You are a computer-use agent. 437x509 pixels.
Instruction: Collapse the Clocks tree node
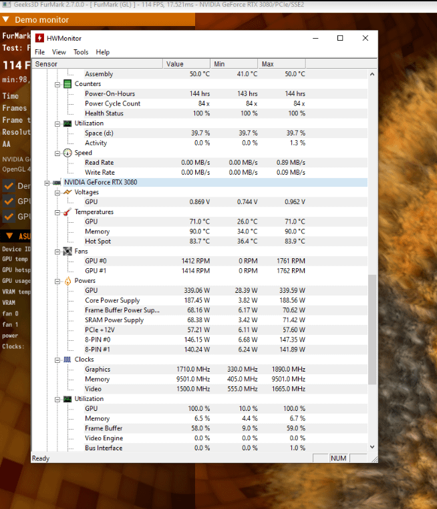pos(57,360)
